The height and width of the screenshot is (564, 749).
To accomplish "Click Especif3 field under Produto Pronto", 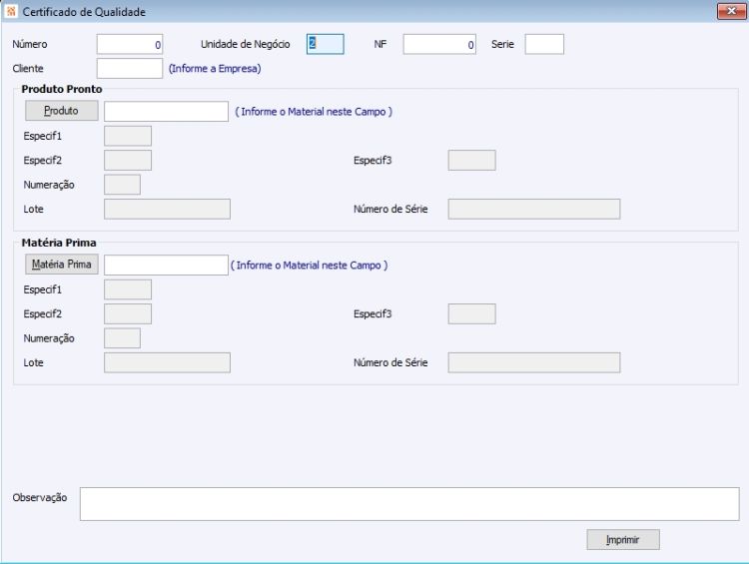I will coord(472,161).
